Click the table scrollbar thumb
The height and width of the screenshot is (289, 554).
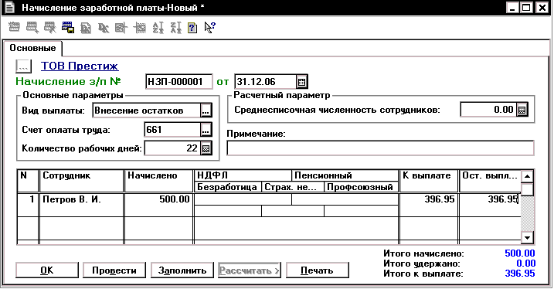(x=527, y=190)
